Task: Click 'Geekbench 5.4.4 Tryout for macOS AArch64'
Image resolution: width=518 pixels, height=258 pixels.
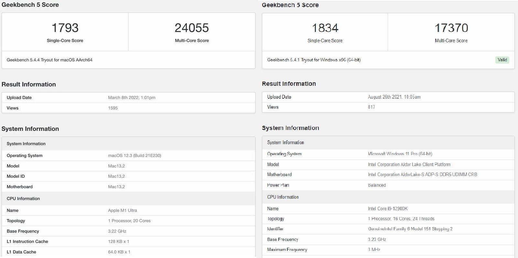Action: click(x=49, y=60)
